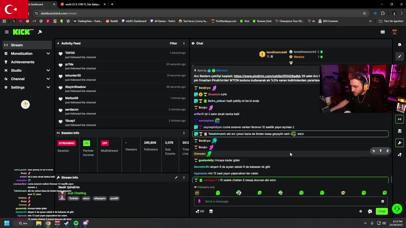Open the Reddit bookmark
This screenshot has height=228, width=406.
pyautogui.click(x=112, y=21)
